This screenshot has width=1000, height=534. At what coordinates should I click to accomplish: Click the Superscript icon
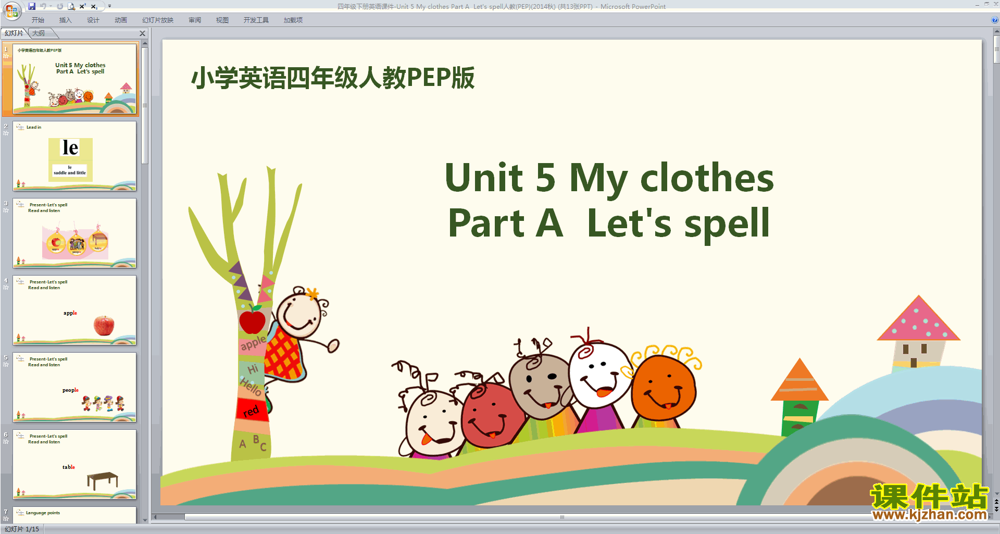pos(83,6)
